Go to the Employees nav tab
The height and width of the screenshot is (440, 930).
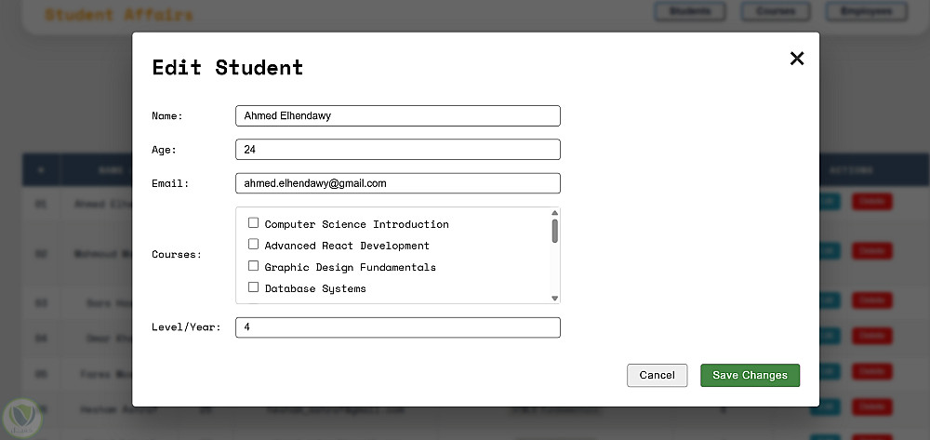point(865,11)
